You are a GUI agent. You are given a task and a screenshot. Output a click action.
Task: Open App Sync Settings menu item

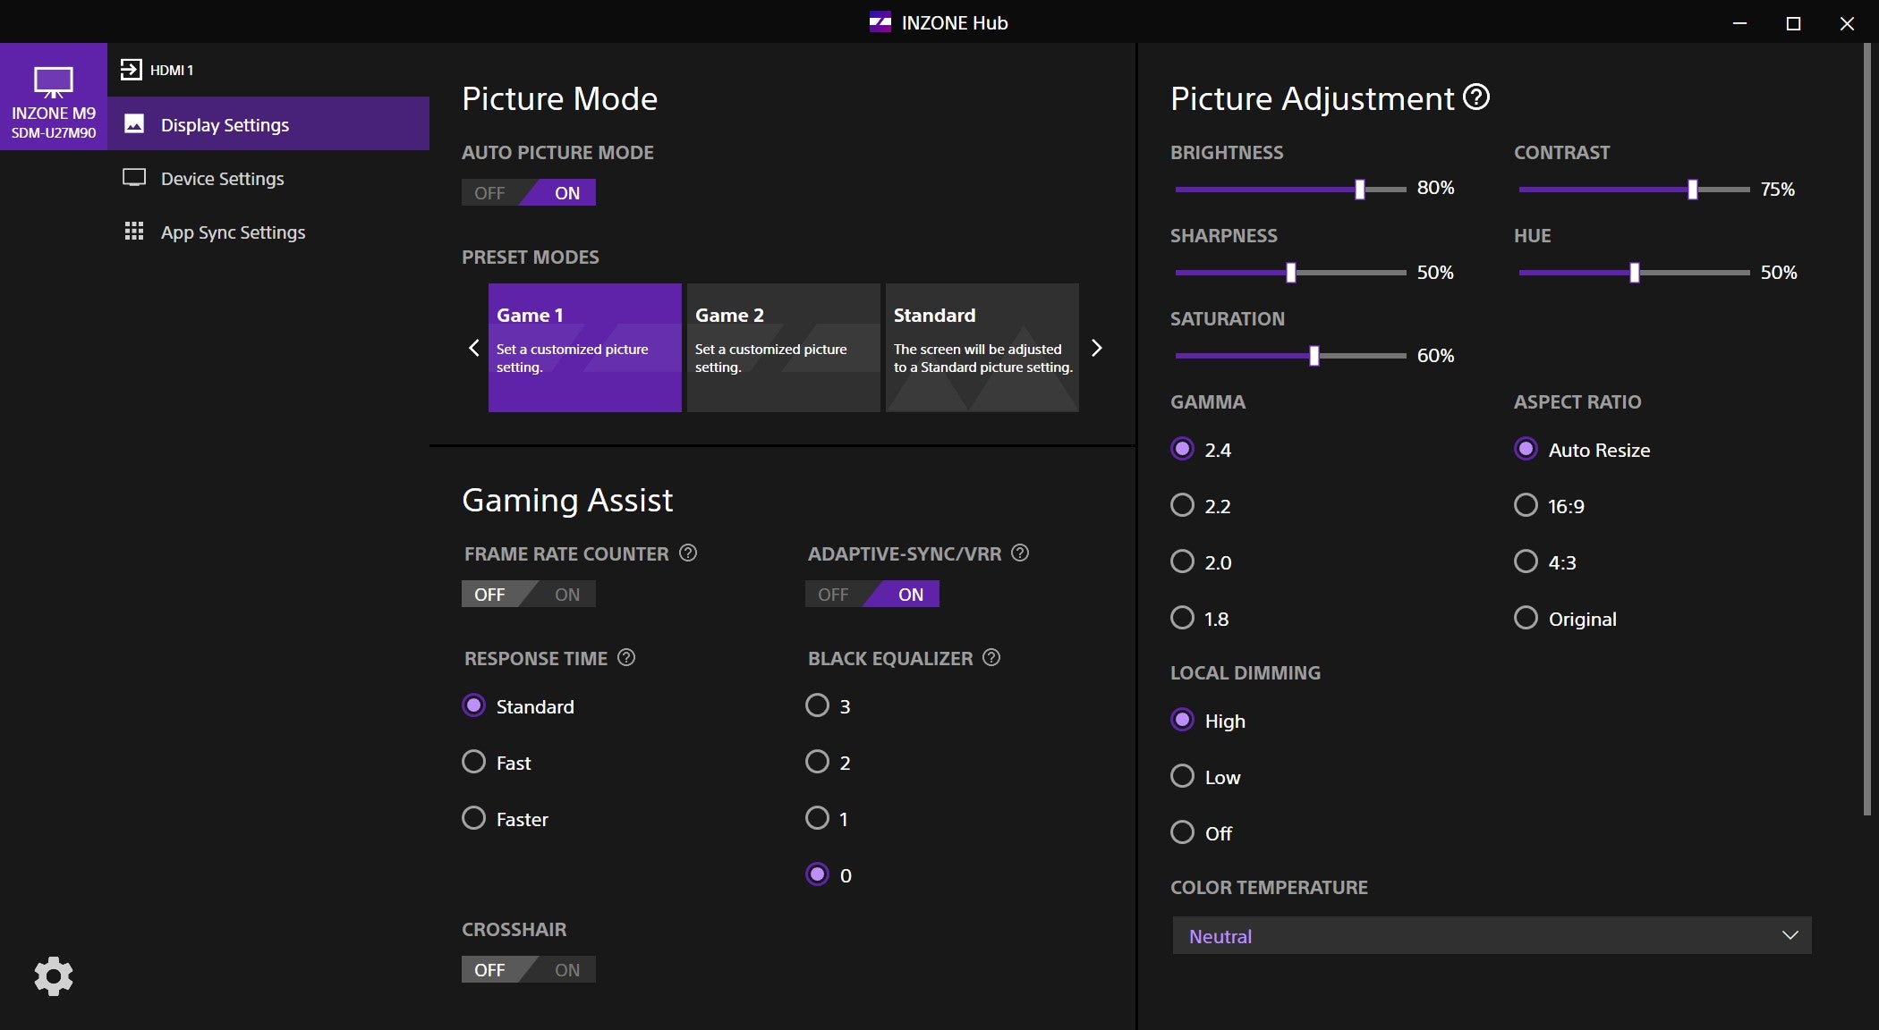click(233, 232)
